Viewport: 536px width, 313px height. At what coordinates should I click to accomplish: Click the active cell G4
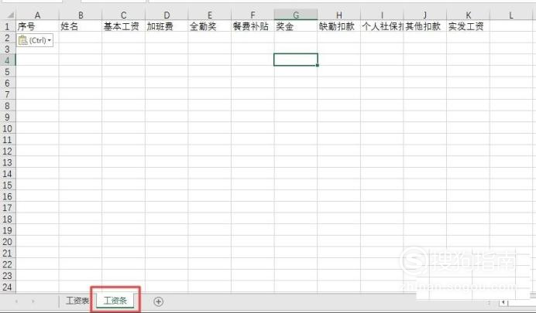[x=296, y=60]
